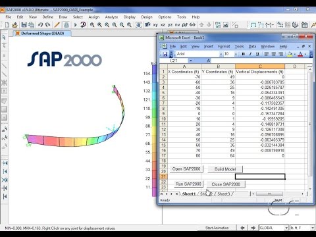This screenshot has height=237, width=316.
Task: Click the Open file folder icon in SAP2000
Action: pos(14,25)
